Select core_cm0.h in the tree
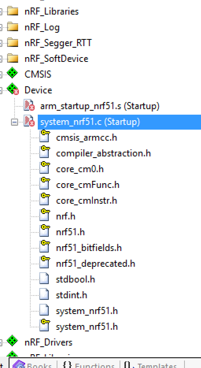Viewport: 201px width, 368px height. click(79, 169)
